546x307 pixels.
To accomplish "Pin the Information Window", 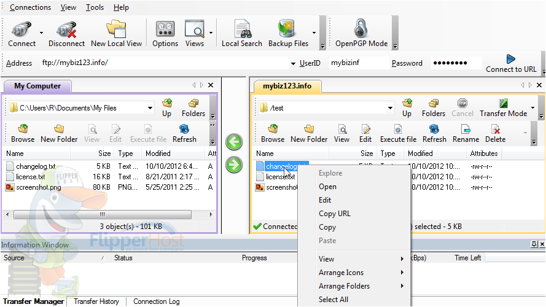I will [x=534, y=244].
